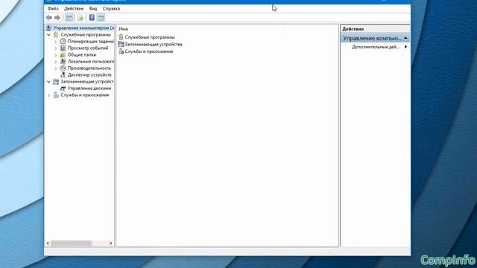Select Служебные программы text in list pane
Image resolution: width=477 pixels, height=268 pixels.
pos(150,37)
